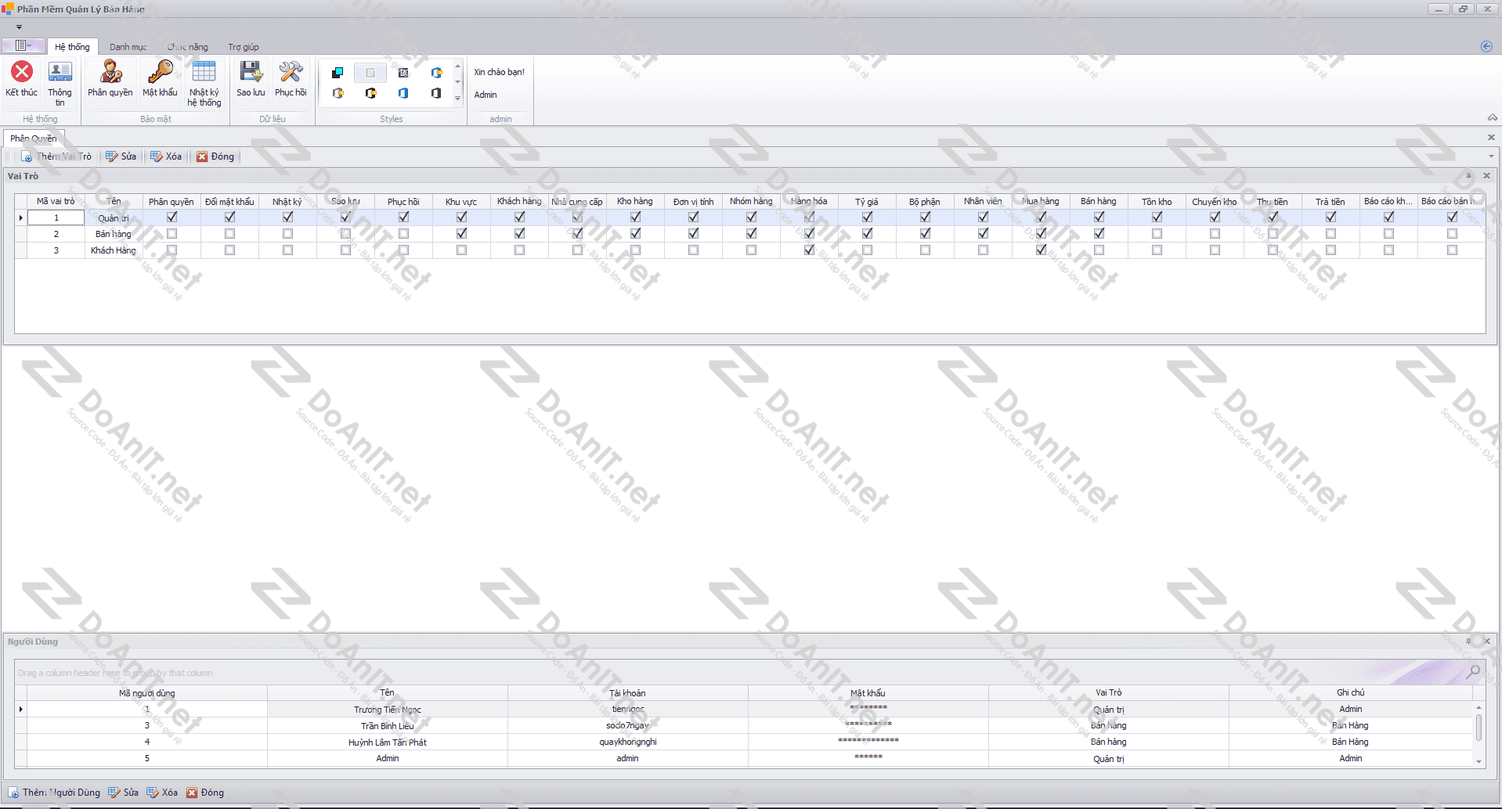
Task: Check Tồn kho for Bán hàng row
Action: tap(1157, 234)
